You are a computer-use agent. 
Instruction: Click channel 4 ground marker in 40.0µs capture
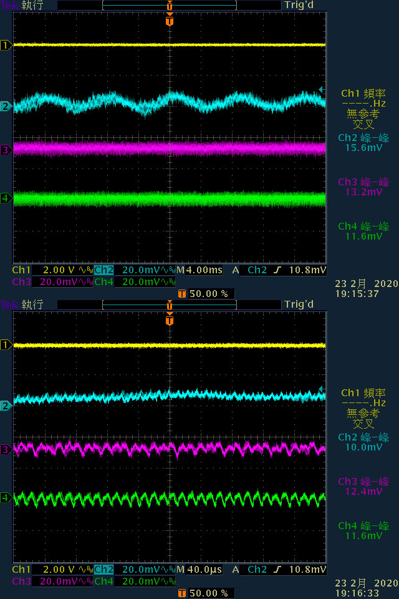pos(6,497)
